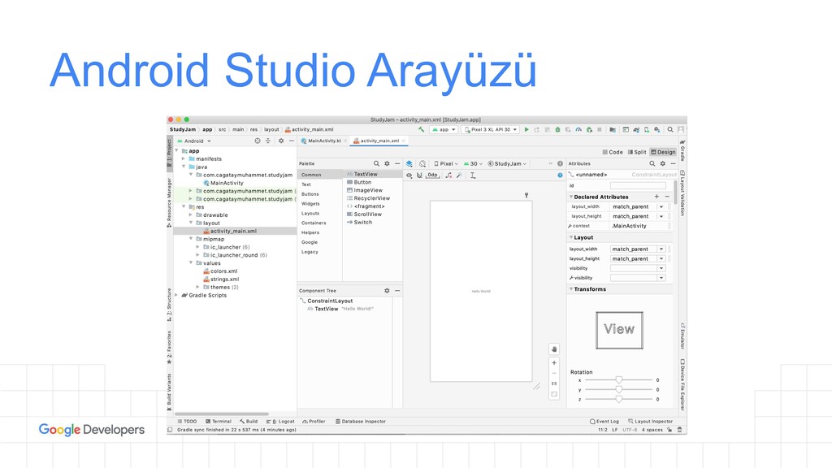
Task: Open the Profiler tool window tab
Action: [314, 422]
